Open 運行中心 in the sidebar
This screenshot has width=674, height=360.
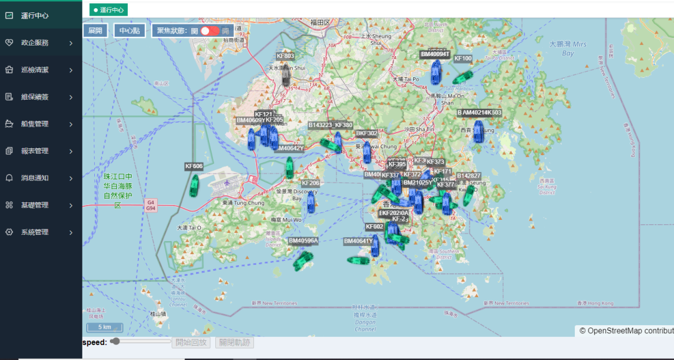click(x=35, y=16)
